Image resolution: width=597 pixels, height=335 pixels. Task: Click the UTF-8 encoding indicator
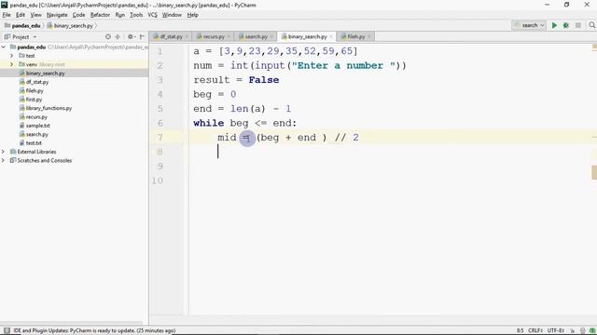(556, 330)
